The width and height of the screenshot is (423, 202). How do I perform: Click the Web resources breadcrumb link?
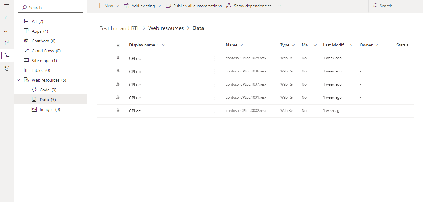(166, 28)
